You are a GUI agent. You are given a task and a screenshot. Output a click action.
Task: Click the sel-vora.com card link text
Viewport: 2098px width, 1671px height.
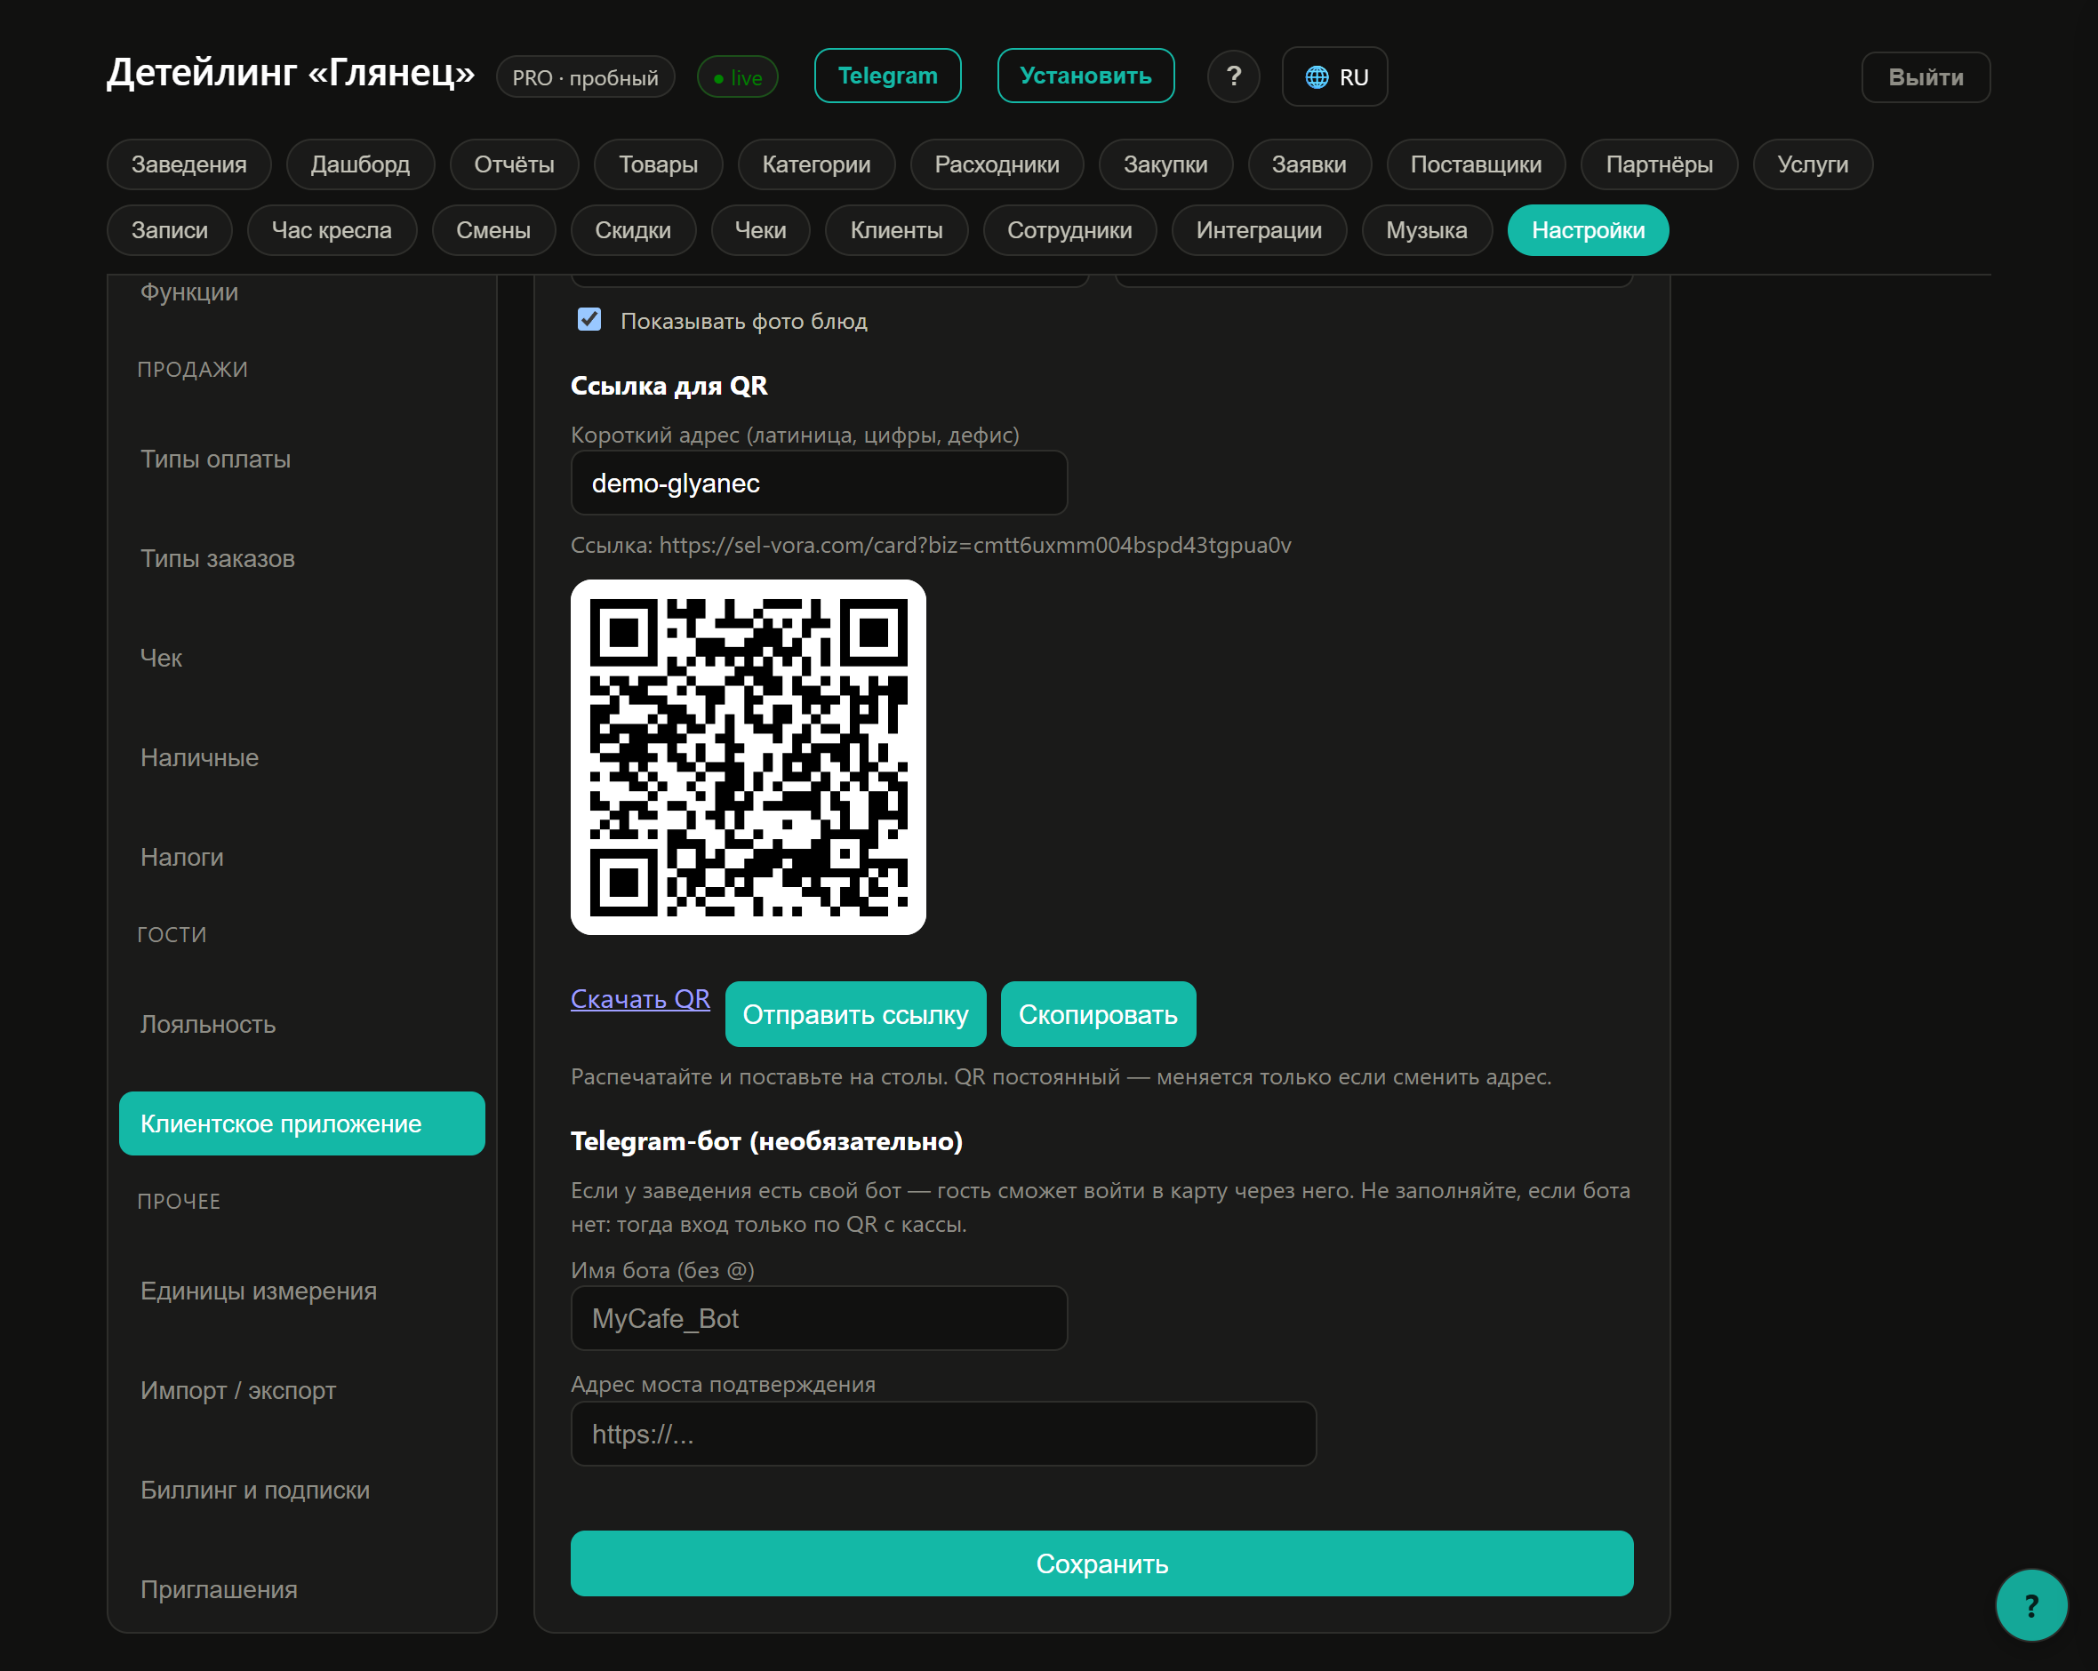coord(975,545)
